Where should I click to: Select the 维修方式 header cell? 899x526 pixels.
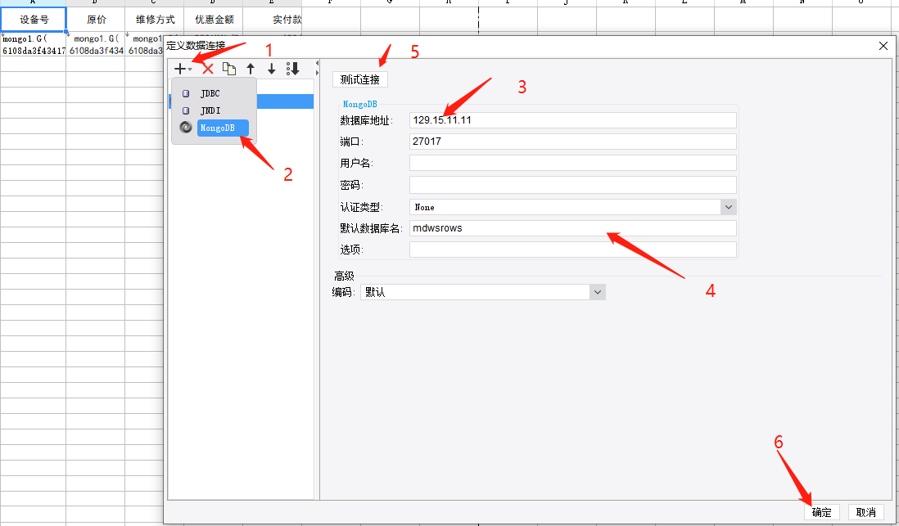click(x=155, y=20)
